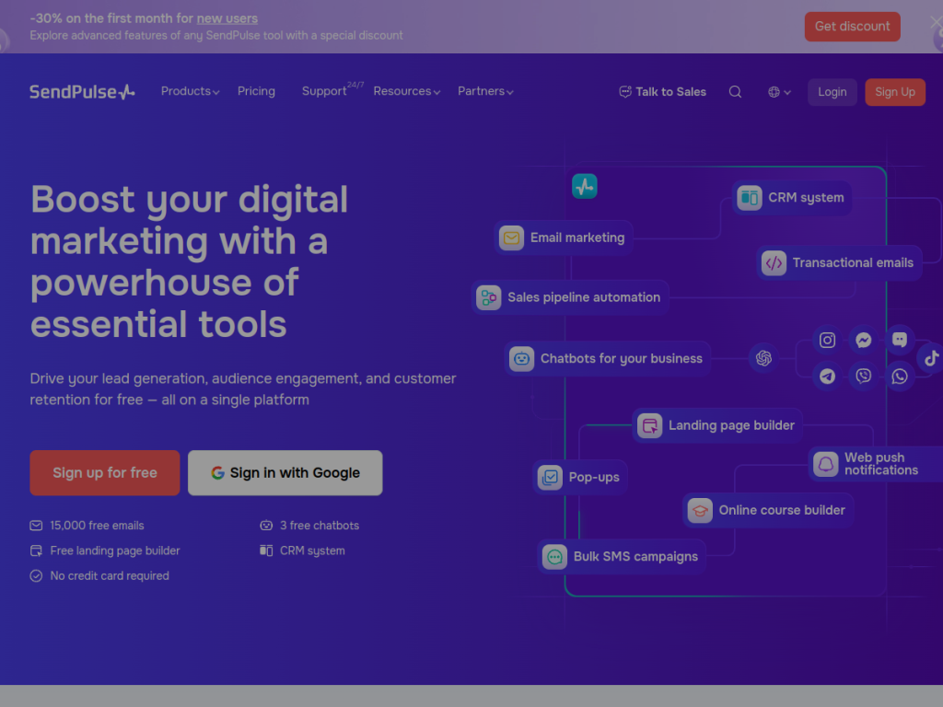The width and height of the screenshot is (943, 707).
Task: Click the Transactional emails code icon
Action: coord(774,262)
